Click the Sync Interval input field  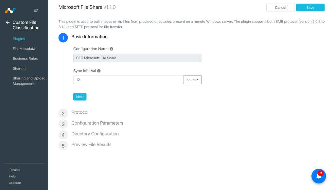[x=128, y=79]
